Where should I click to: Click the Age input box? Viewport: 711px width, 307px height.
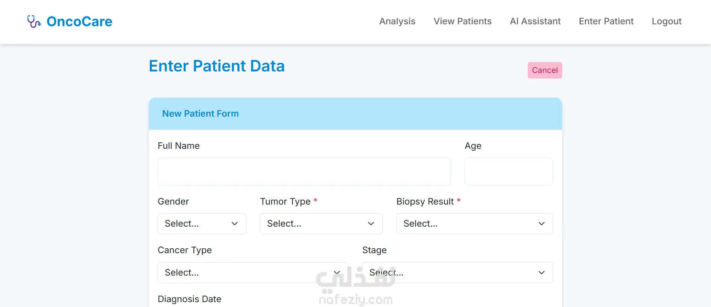[x=508, y=172]
